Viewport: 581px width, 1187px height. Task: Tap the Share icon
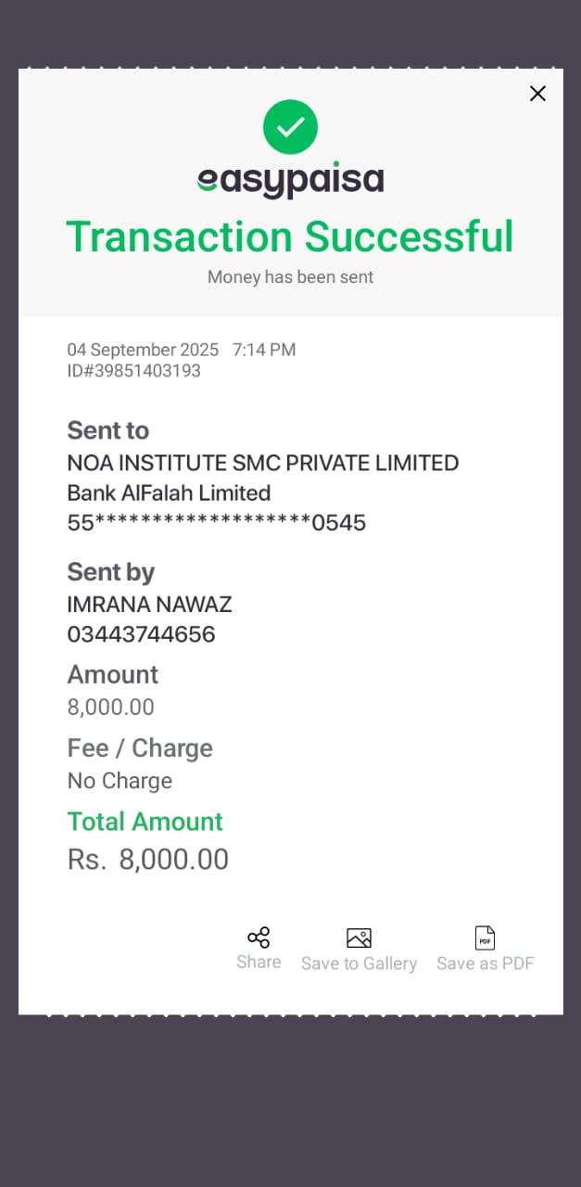pos(259,938)
